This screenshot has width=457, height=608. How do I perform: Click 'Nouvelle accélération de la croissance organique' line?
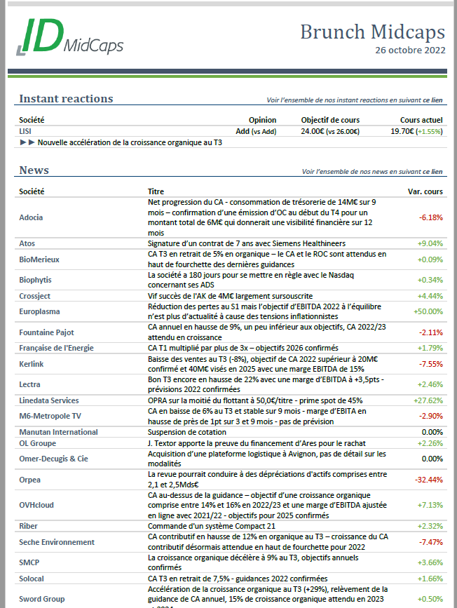(130, 142)
